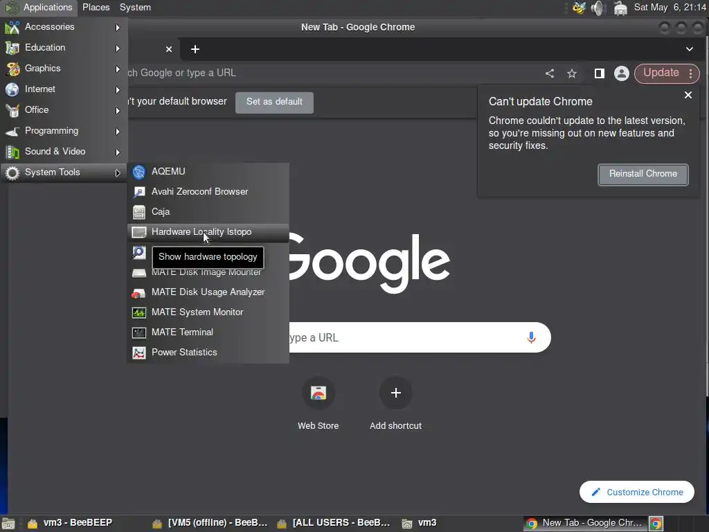
Task: Click the Power Statistics chart icon
Action: pyautogui.click(x=138, y=353)
